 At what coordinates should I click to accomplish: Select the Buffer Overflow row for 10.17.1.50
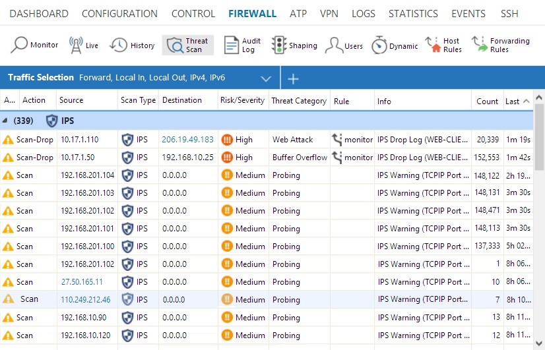(x=300, y=158)
